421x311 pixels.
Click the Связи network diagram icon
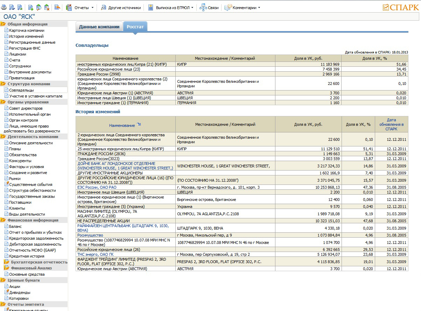click(x=203, y=7)
